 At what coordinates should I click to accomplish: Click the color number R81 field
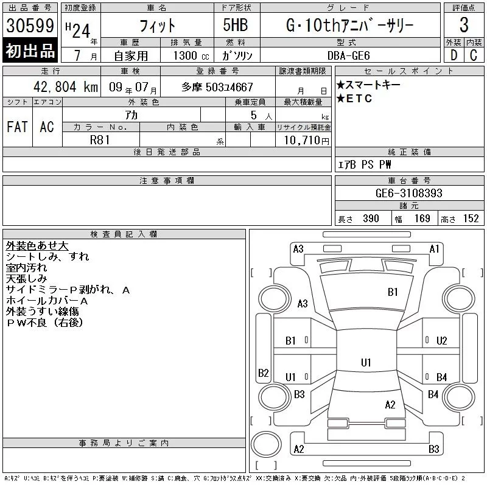101,140
